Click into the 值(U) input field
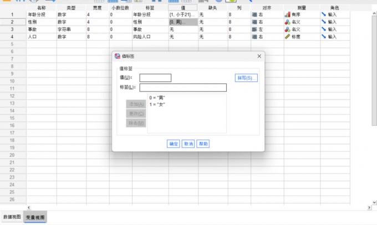 (x=155, y=78)
